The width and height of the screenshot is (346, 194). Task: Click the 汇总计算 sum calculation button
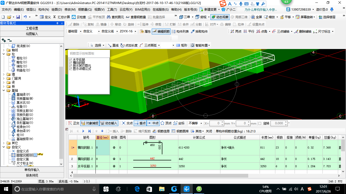62,17
